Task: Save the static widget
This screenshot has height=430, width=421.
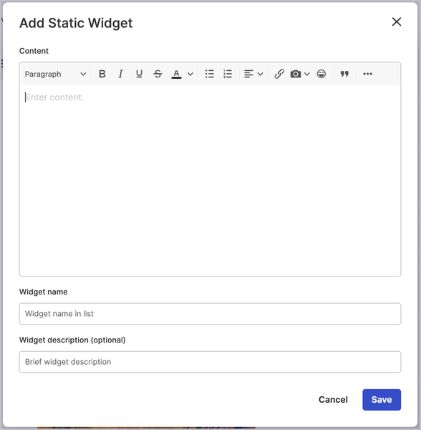Action: [x=382, y=400]
